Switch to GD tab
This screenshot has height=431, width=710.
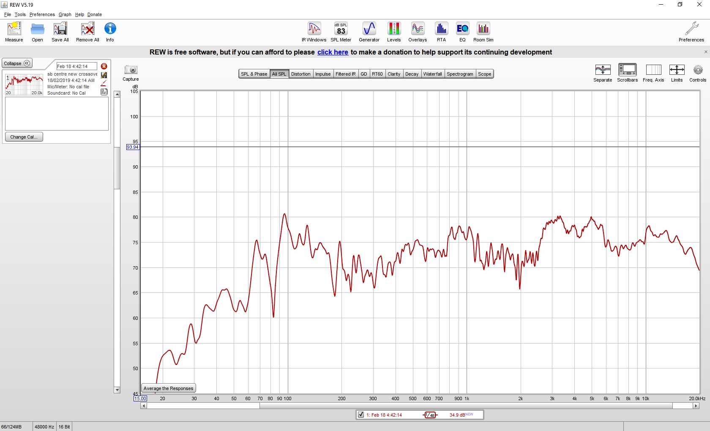point(363,74)
